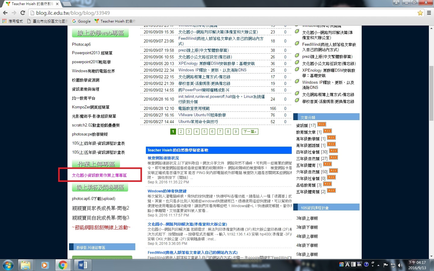Go back with the browser back arrow
This screenshot has height=271, width=434.
tap(5, 13)
